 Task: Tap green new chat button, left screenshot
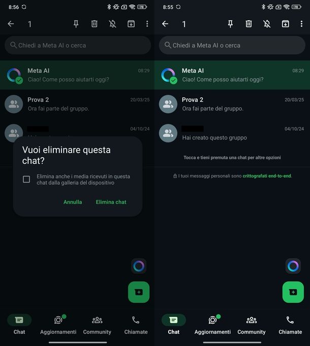pos(139,292)
